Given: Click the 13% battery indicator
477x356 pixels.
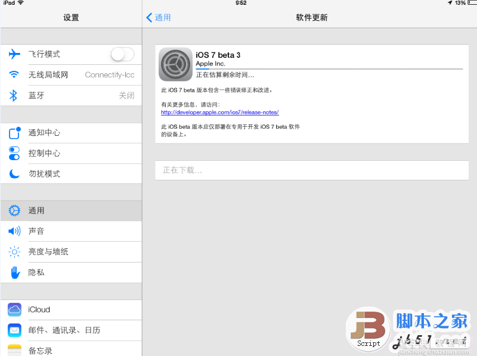Looking at the screenshot, I should tap(466, 3).
